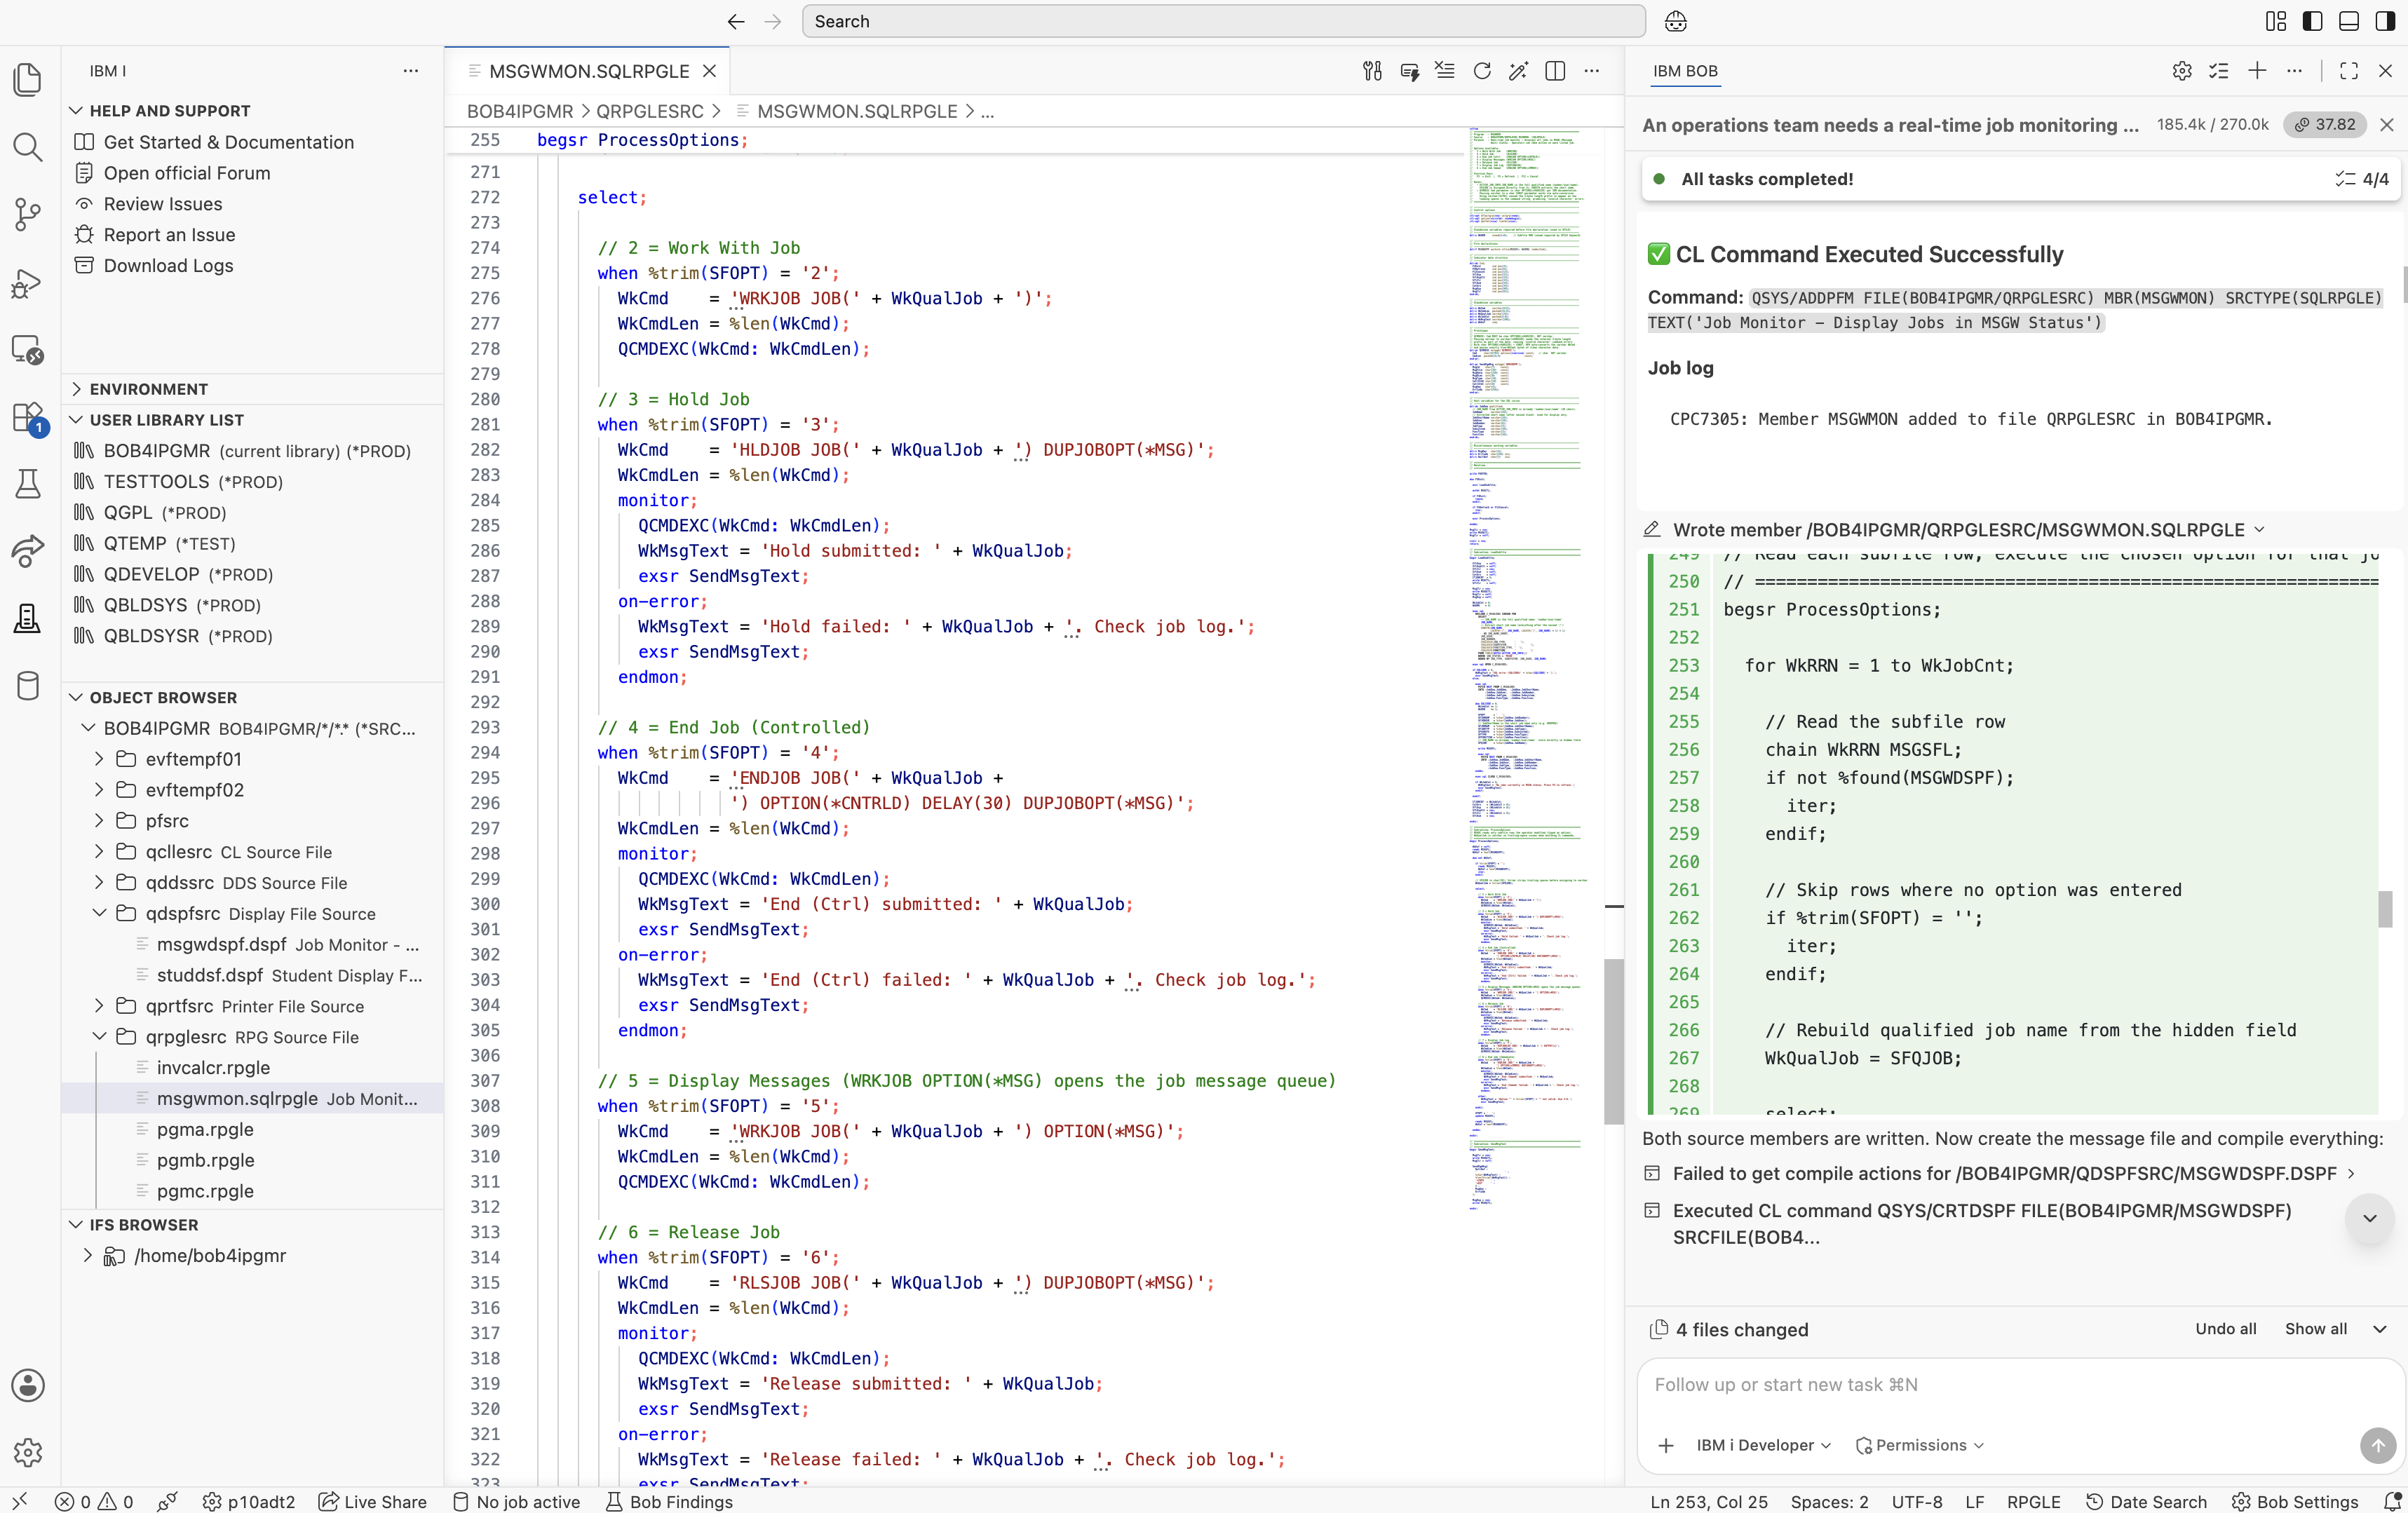The image size is (2408, 1513).
Task: Open Manage gear in activity bar
Action: click(28, 1452)
